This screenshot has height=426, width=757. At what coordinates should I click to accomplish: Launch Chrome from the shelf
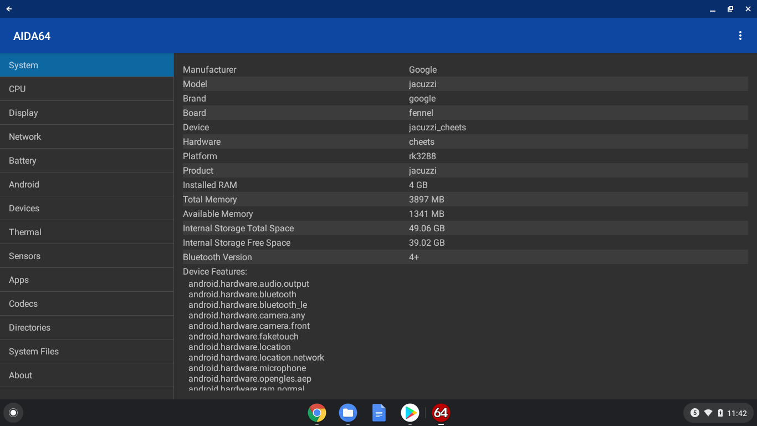click(317, 413)
